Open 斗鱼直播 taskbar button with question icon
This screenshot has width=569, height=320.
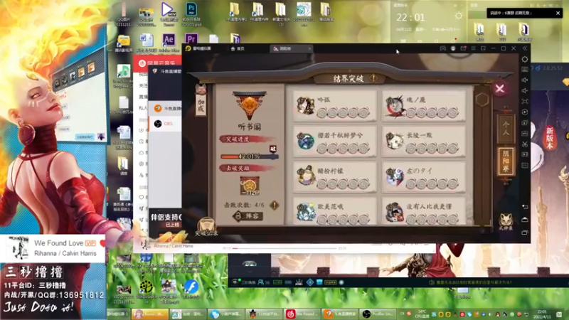tap(341, 314)
